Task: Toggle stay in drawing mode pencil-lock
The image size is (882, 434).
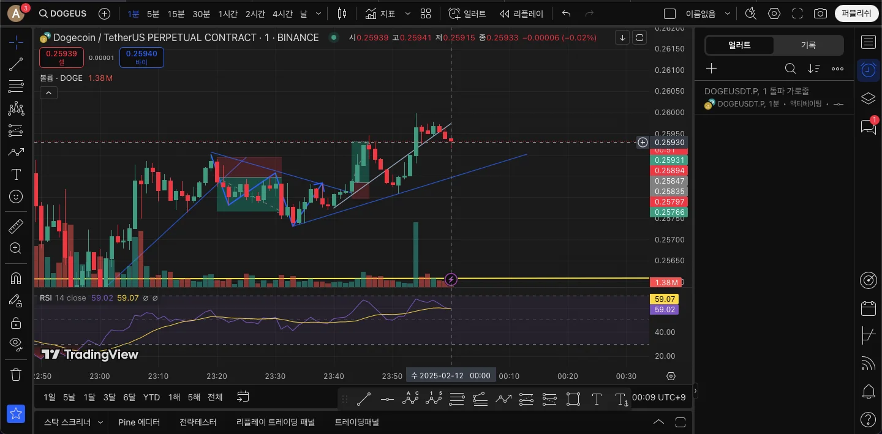Action: point(16,300)
